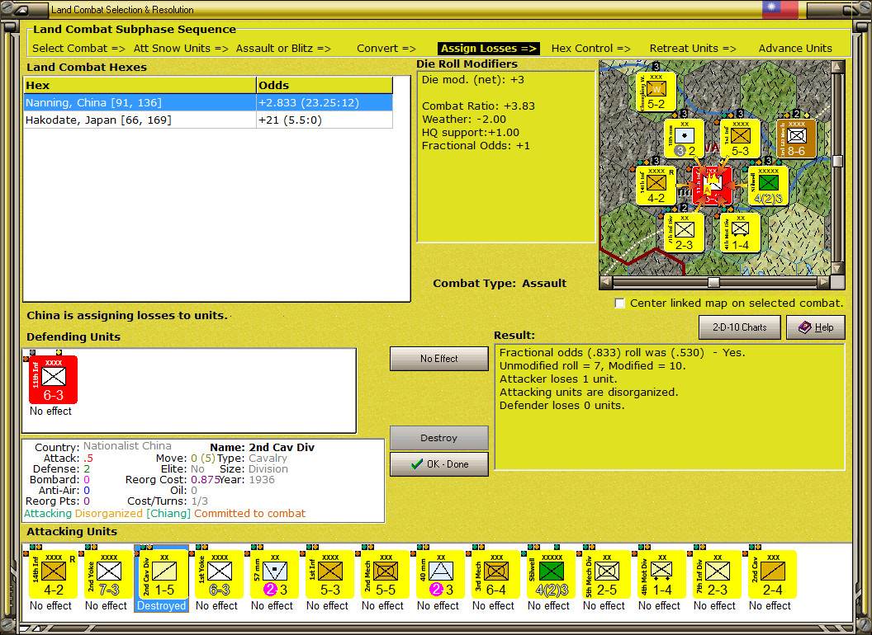Select the 2nd Cav 2-4 attacking unit
This screenshot has width=872, height=635.
(772, 575)
